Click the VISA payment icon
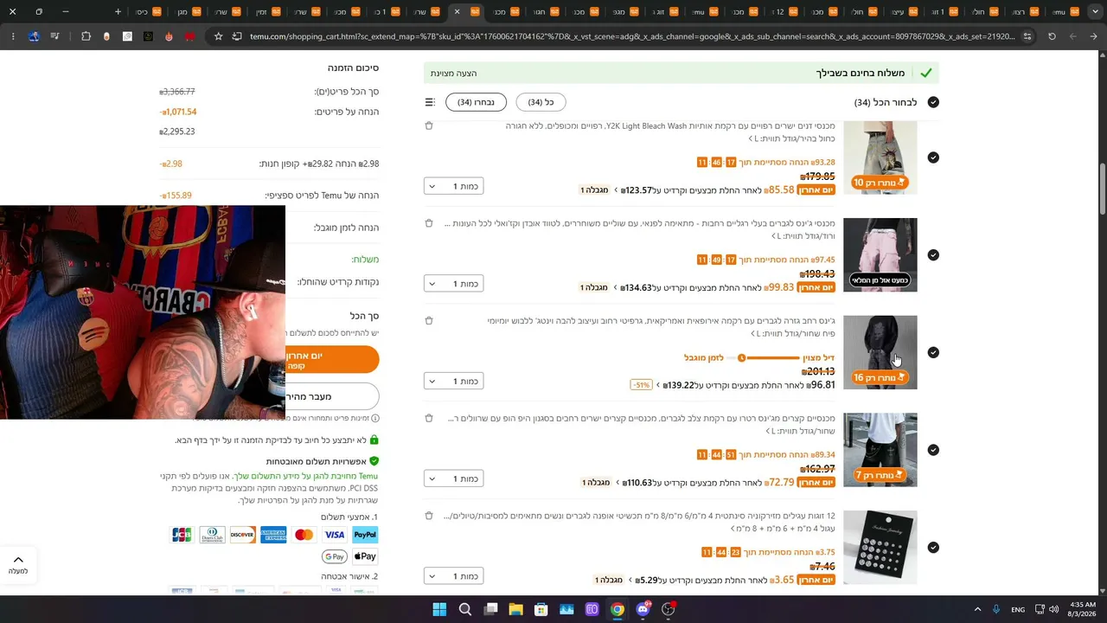 pyautogui.click(x=335, y=535)
